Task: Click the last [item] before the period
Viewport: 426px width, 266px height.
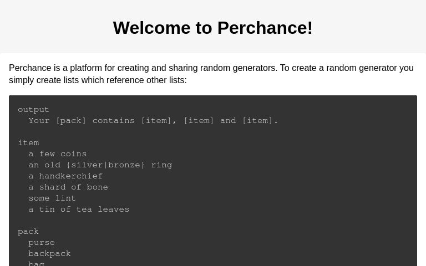Action: [x=257, y=120]
